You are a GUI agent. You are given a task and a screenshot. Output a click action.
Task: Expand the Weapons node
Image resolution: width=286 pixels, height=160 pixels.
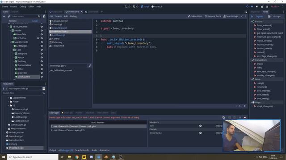click(14, 54)
